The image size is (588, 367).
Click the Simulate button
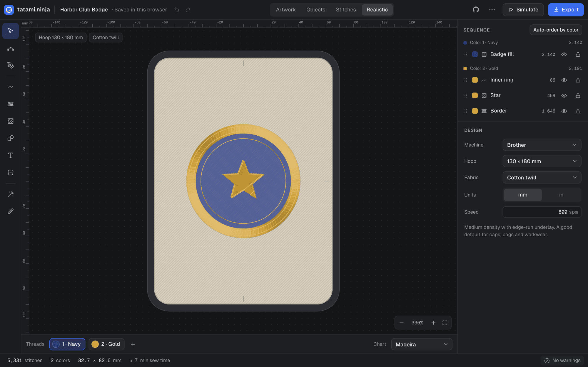[x=523, y=10]
